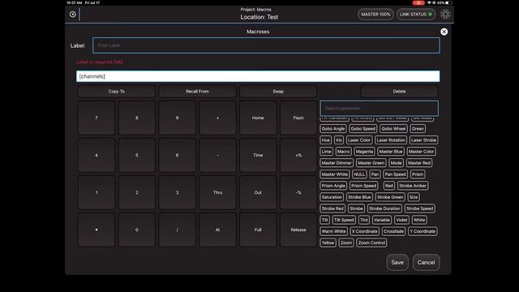Tap the MASTER 100% button
Screen dimensions: 519x292
tap(375, 15)
